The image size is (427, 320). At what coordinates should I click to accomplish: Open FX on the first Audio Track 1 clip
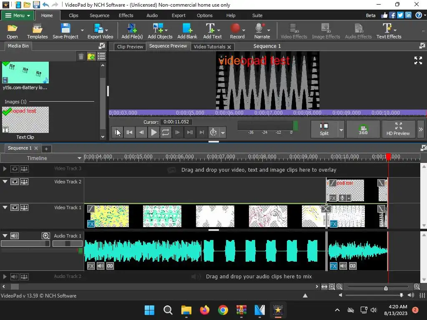pyautogui.click(x=90, y=266)
